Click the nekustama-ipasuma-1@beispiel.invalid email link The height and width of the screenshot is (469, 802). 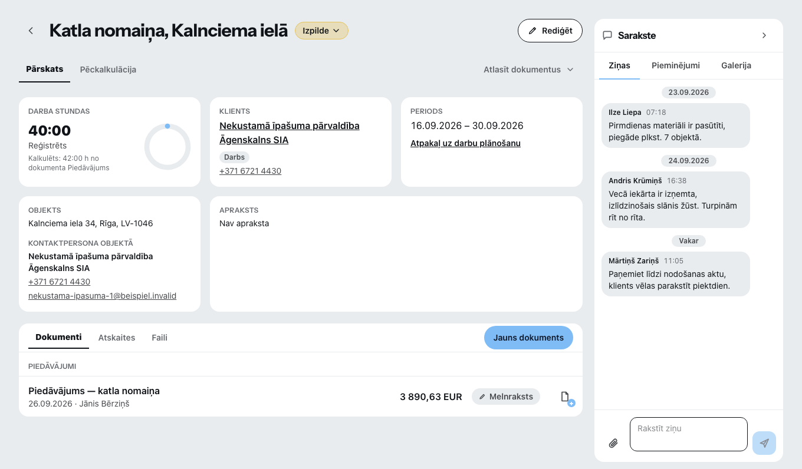102,296
